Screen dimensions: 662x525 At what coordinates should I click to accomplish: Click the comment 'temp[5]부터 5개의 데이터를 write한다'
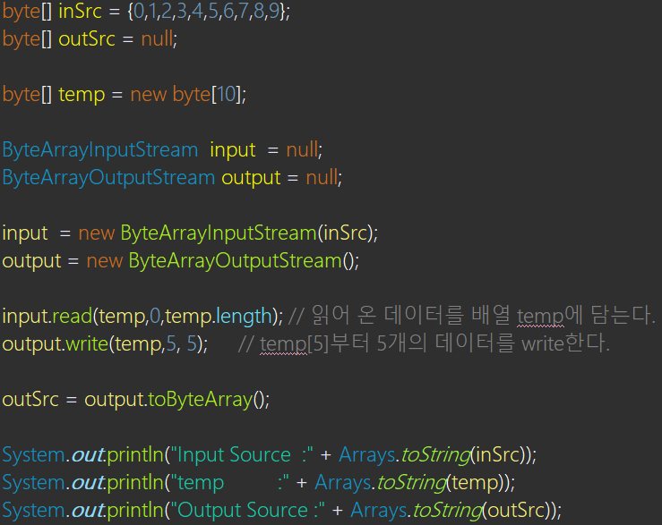[x=425, y=343]
